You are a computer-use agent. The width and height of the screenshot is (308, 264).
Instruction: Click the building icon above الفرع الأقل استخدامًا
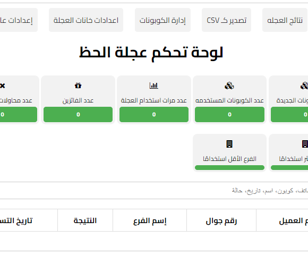point(229,144)
